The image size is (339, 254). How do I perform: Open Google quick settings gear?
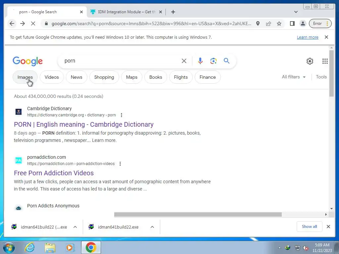click(310, 61)
